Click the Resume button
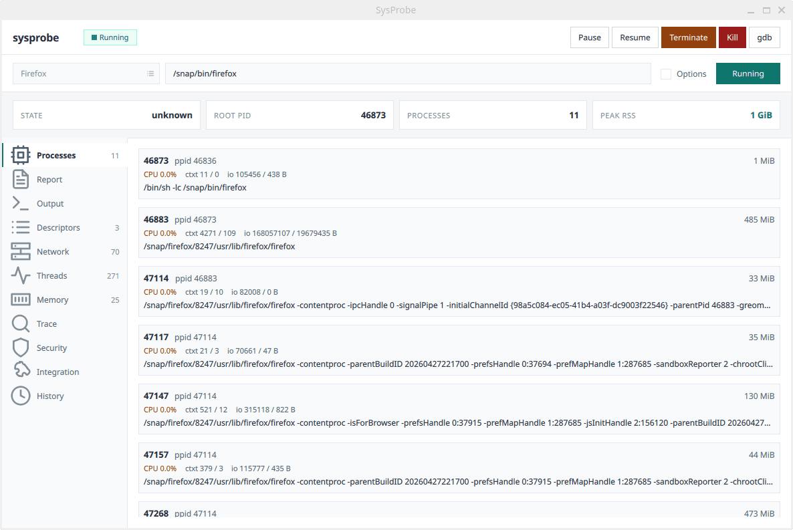 (x=635, y=37)
